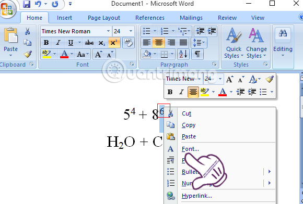Screen dimensions: 303x204
Task: Save the document from Quick Access toolbar
Action: click(27, 4)
